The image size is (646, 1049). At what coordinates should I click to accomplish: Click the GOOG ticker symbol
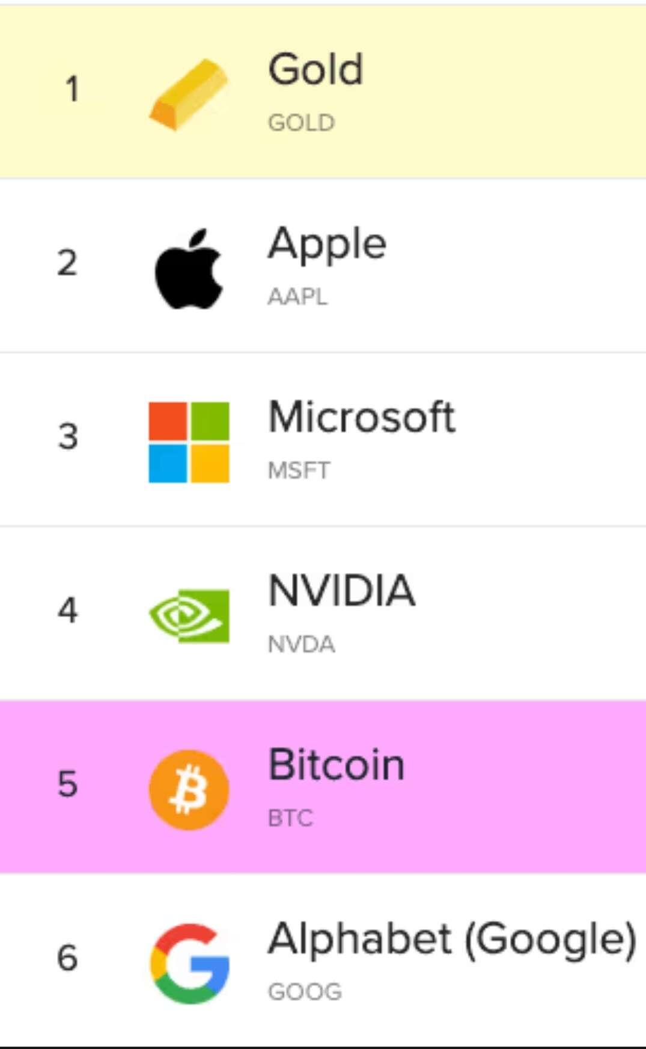(x=305, y=992)
